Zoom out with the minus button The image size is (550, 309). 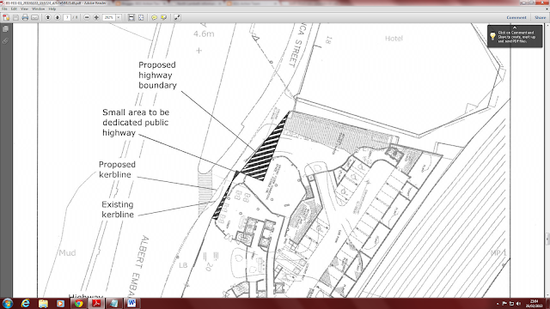tap(87, 17)
